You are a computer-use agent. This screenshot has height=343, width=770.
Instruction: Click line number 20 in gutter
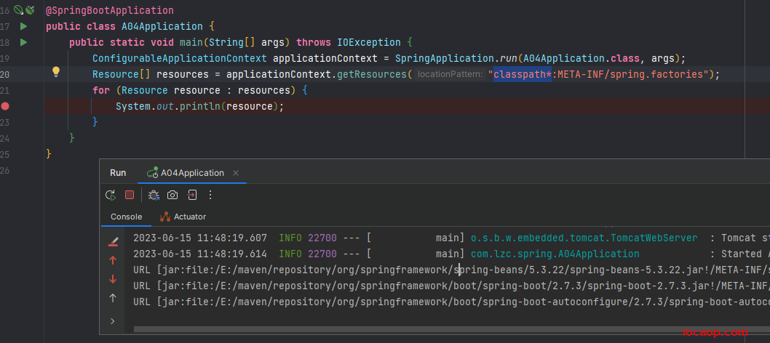[x=4, y=74]
